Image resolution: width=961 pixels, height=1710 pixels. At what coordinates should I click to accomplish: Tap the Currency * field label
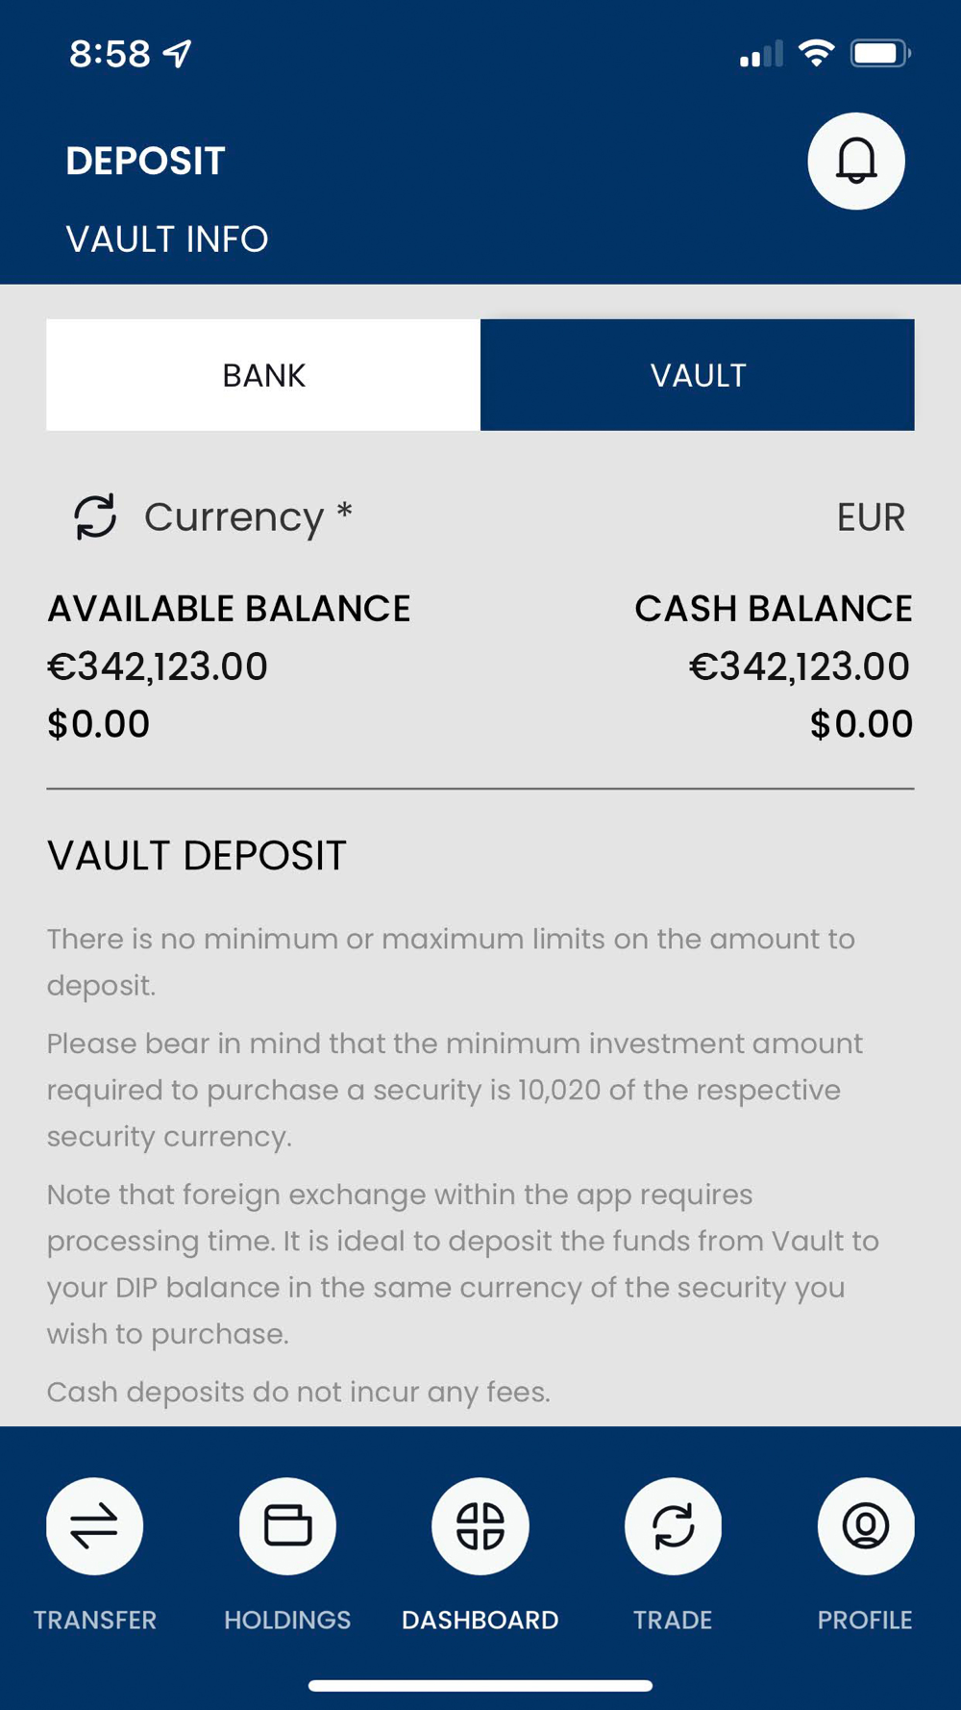(x=248, y=517)
